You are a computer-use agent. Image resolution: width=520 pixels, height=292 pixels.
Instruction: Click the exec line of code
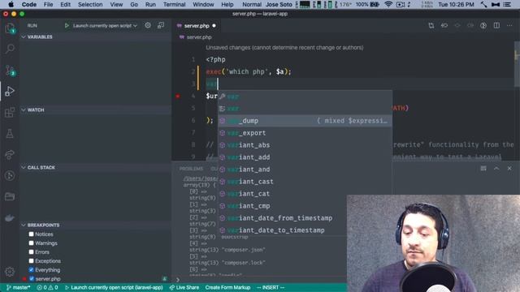[249, 71]
